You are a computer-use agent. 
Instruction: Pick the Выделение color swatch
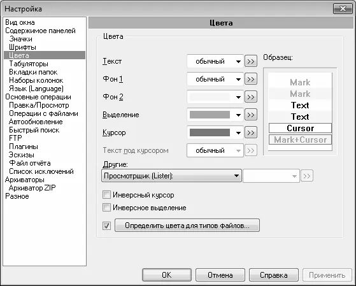tap(215, 115)
